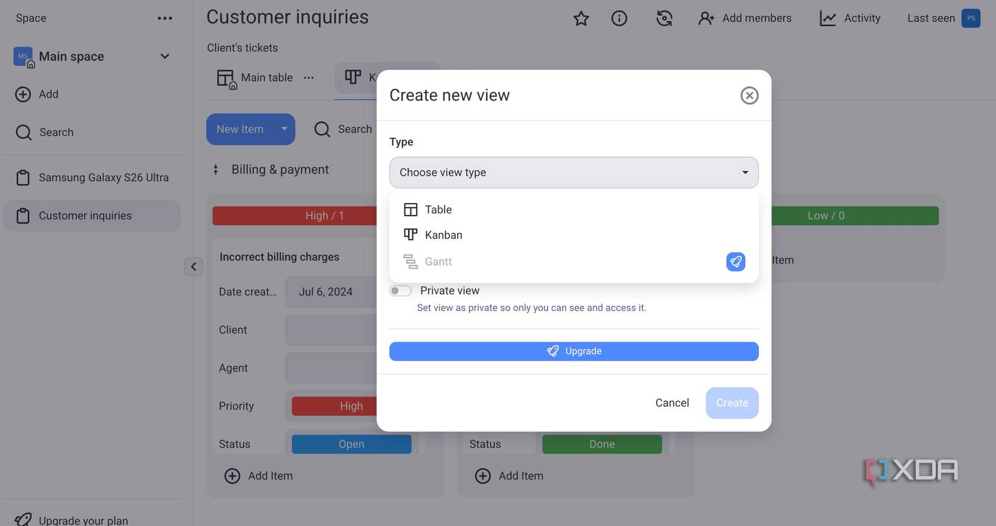This screenshot has width=996, height=526.
Task: Click the Low / 0 column header
Action: (855, 216)
